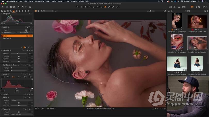Open the BURN layer selector dropdown above viewer

tap(47, 11)
